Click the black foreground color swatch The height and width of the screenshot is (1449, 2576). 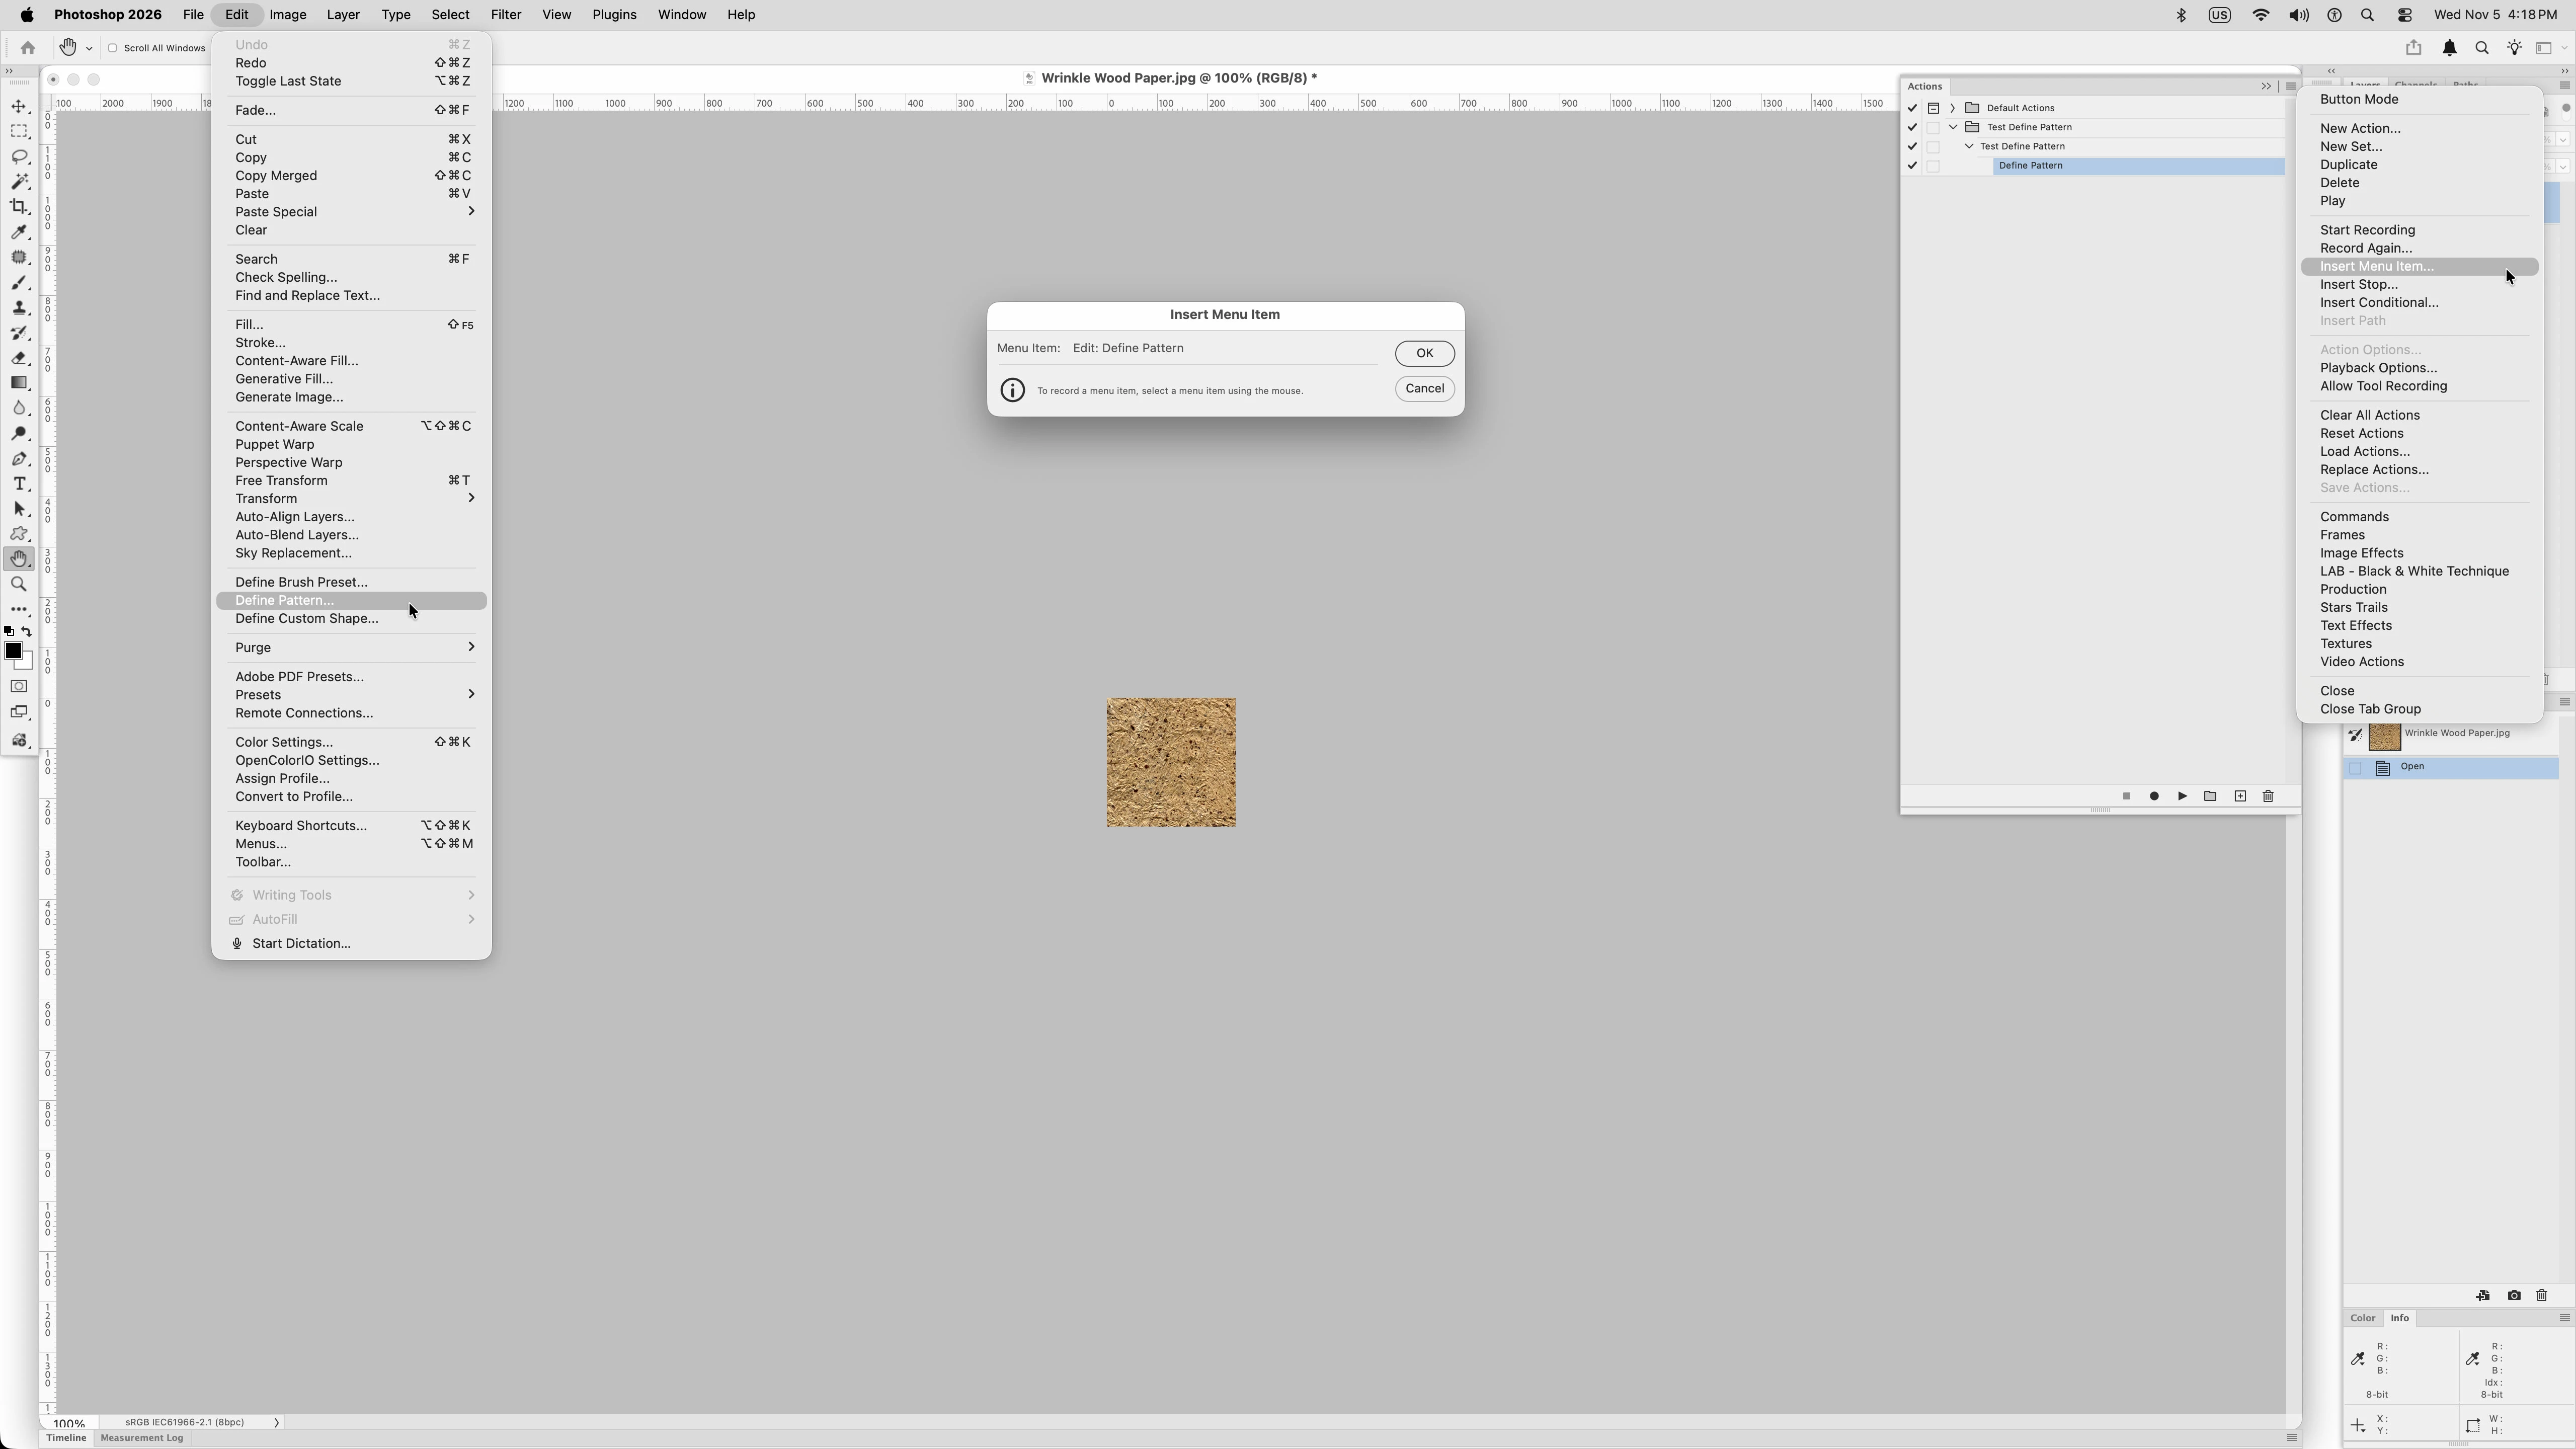pyautogui.click(x=13, y=651)
